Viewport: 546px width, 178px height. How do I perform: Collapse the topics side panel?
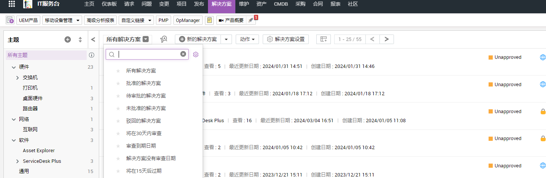(93, 39)
